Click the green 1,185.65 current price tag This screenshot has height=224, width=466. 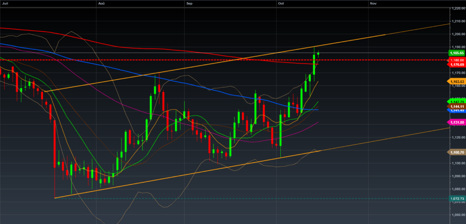pyautogui.click(x=456, y=53)
